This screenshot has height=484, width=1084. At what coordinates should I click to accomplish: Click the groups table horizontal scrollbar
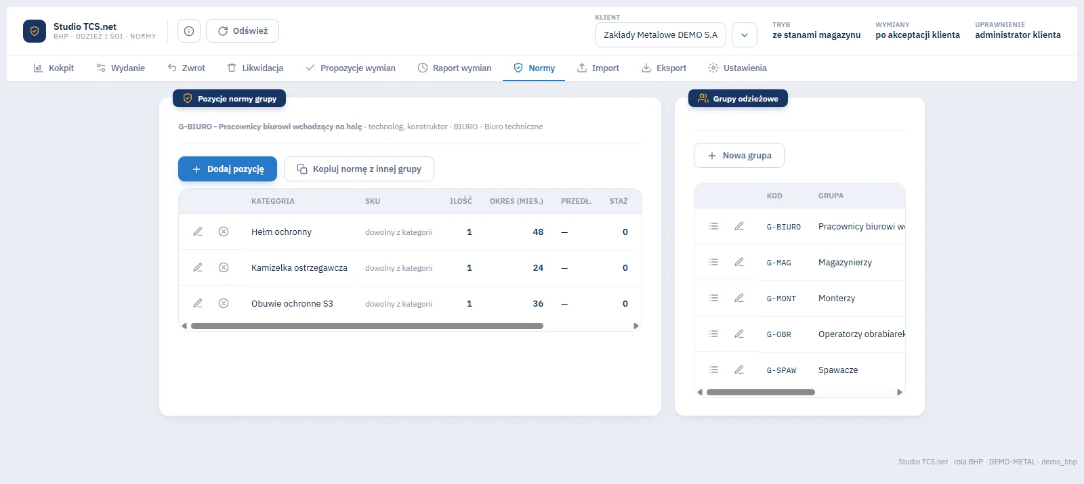(x=761, y=392)
